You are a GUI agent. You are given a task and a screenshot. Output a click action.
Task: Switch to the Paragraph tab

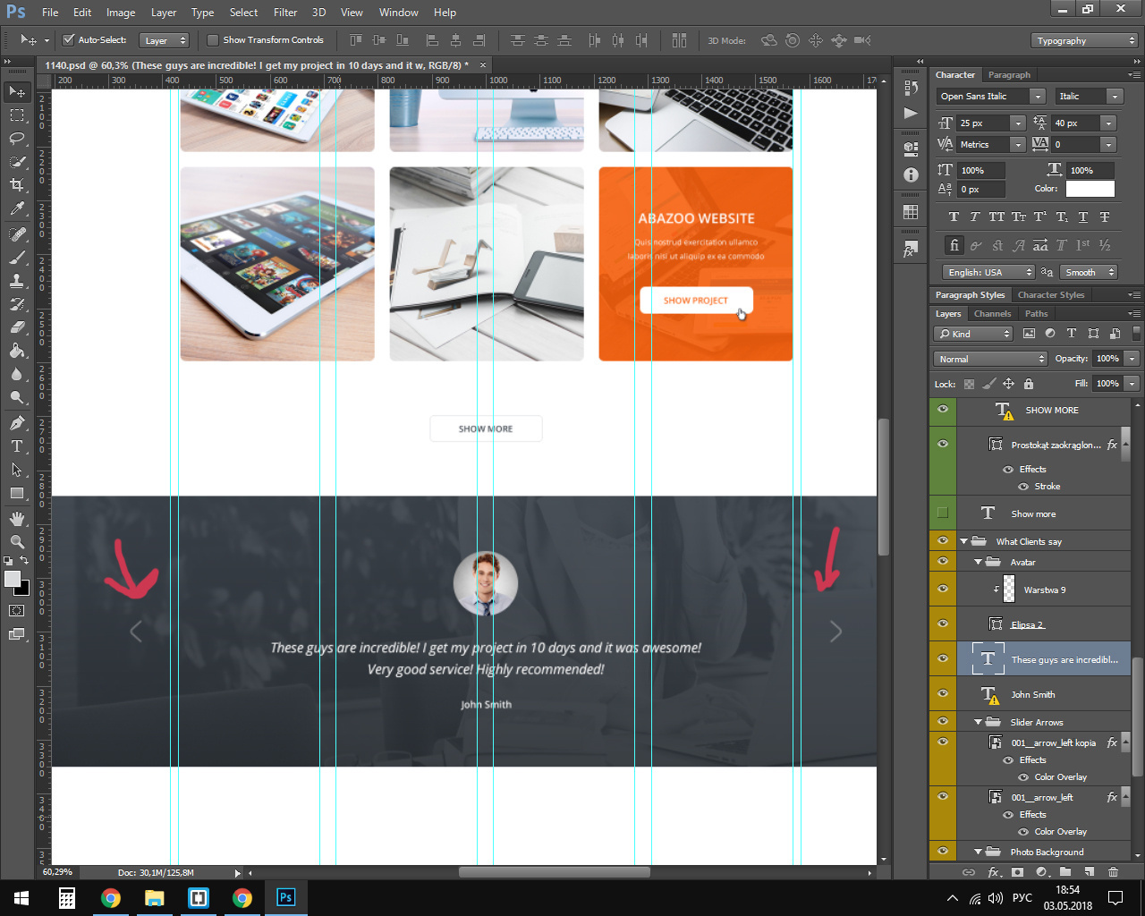click(1009, 75)
